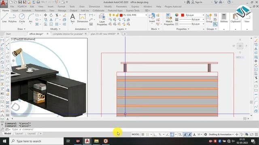Image resolution: width=259 pixels, height=145 pixels.
Task: Open the Text tool
Action: click(72, 18)
